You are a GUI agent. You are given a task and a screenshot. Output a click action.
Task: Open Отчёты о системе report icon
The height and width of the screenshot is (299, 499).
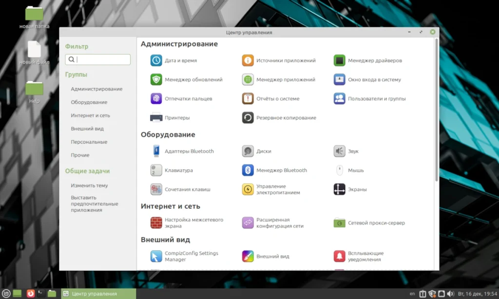tap(248, 98)
